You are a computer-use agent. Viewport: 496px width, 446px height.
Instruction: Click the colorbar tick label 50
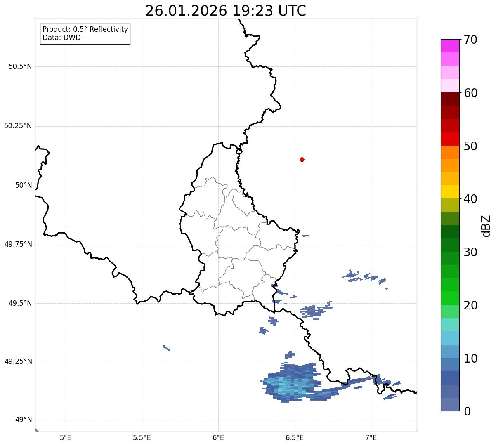pos(470,146)
